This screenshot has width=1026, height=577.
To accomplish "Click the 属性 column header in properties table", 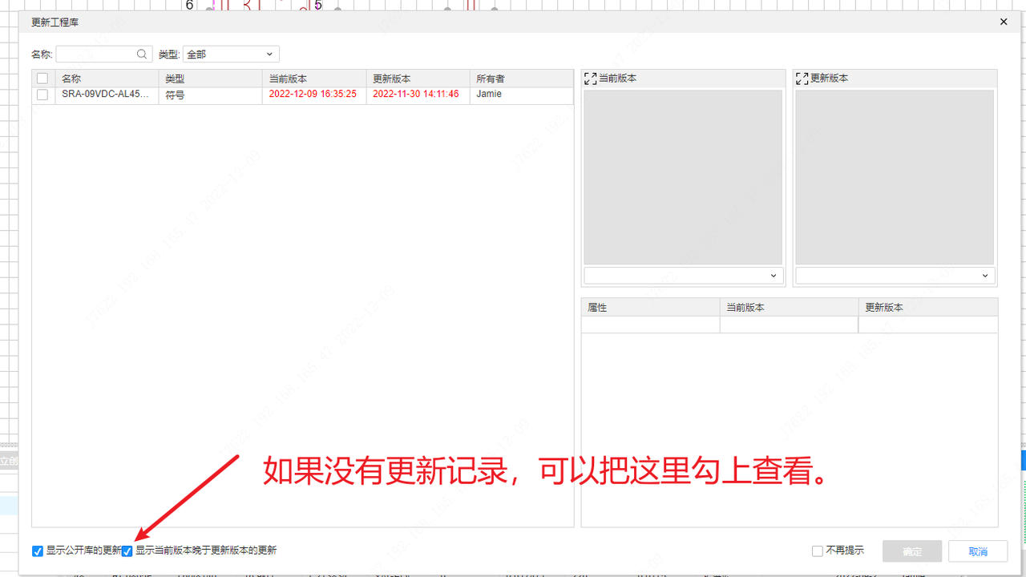I will point(651,308).
